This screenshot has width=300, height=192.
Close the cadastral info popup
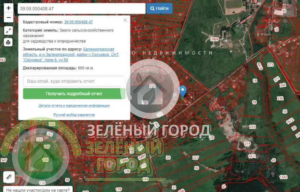pos(125,20)
